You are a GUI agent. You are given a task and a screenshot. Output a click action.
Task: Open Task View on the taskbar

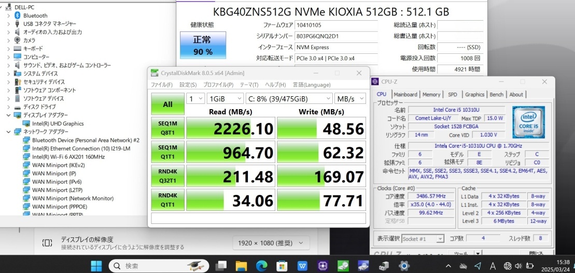tap(221, 266)
